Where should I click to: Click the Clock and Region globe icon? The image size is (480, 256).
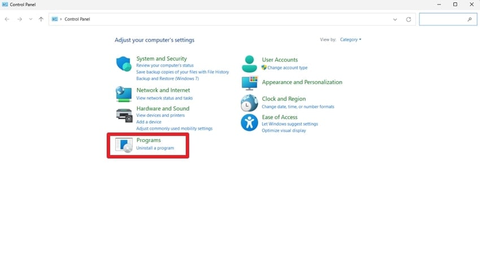point(249,103)
